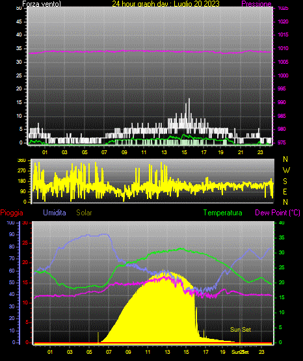Click hour 01 on wind chart axis
The width and height of the screenshot is (303, 361).
pyautogui.click(x=45, y=152)
